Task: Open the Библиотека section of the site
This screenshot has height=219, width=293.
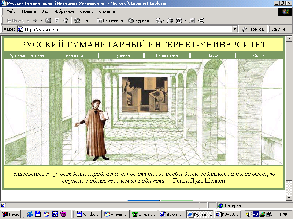Action: [167, 55]
